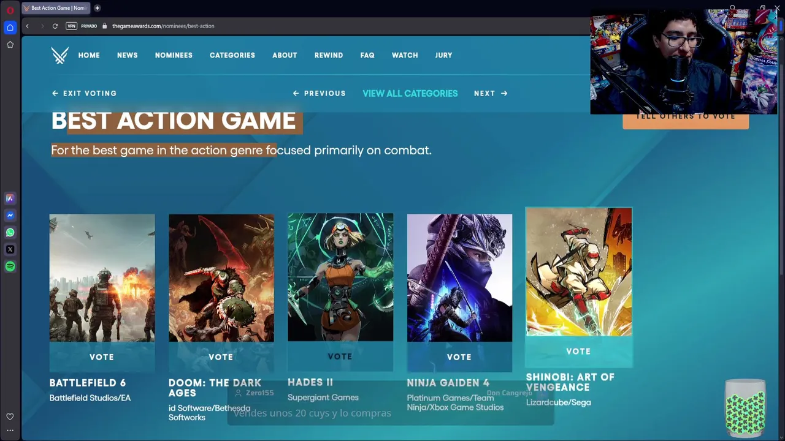Viewport: 785px width, 441px height.
Task: Toggle the VPN badge in address bar
Action: point(72,26)
